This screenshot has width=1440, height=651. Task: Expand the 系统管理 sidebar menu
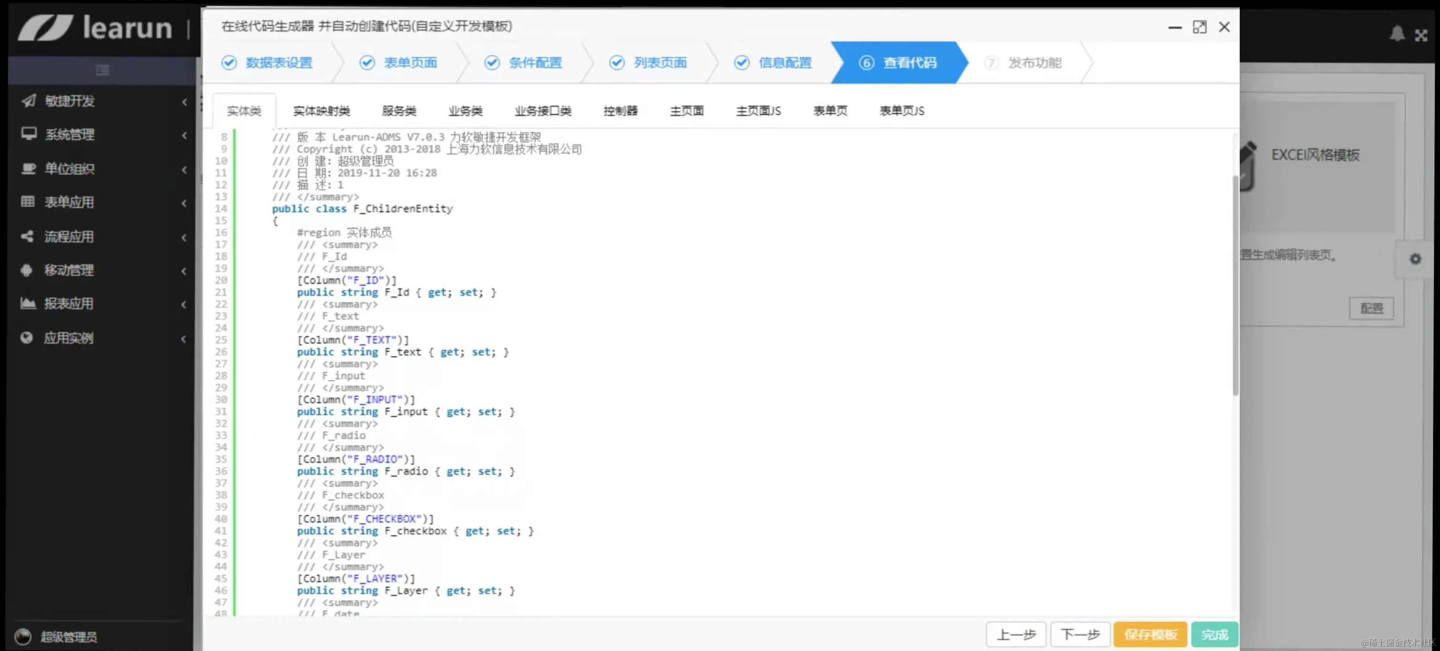pos(184,135)
